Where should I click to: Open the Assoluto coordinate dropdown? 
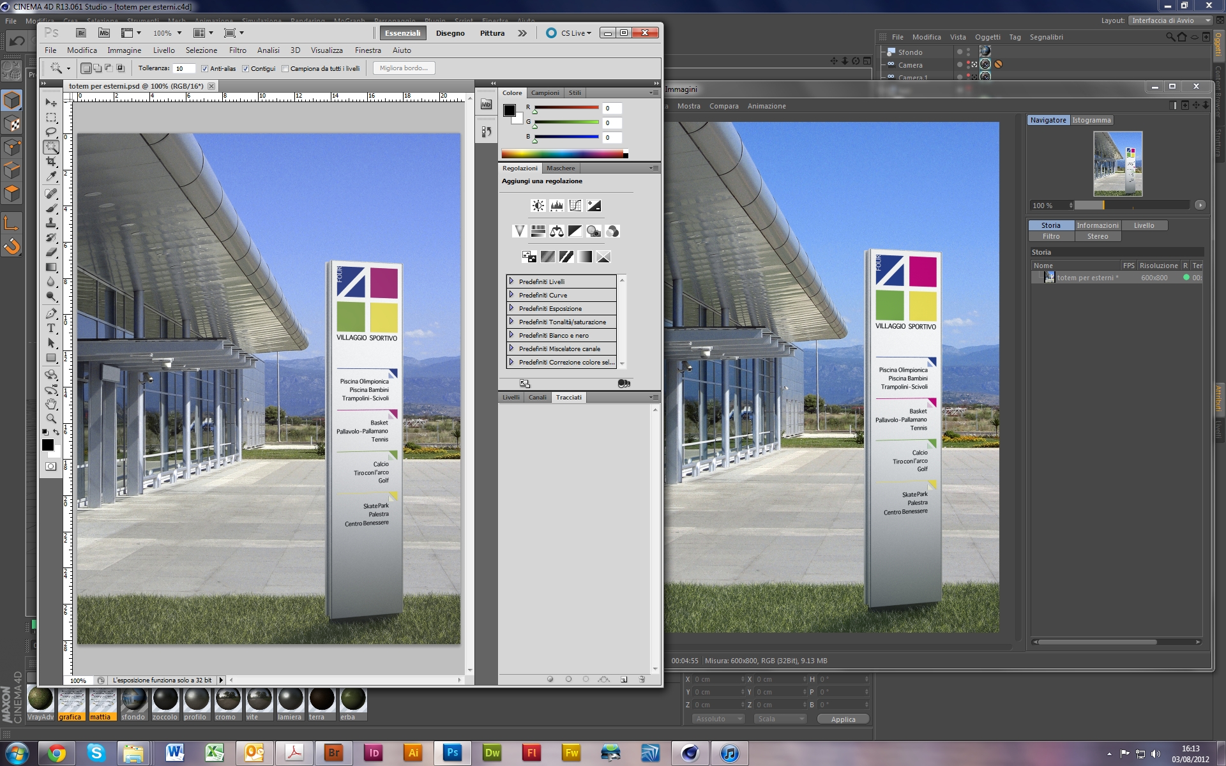[x=719, y=719]
